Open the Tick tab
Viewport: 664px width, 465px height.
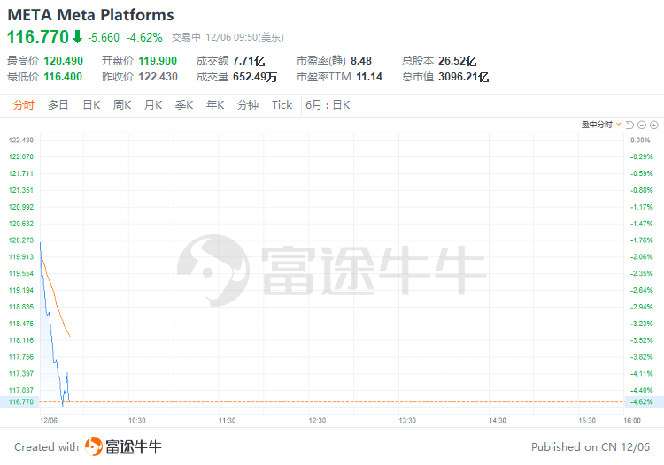282,105
